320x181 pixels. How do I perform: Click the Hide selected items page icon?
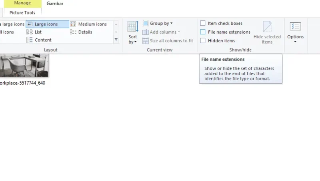[x=267, y=26]
